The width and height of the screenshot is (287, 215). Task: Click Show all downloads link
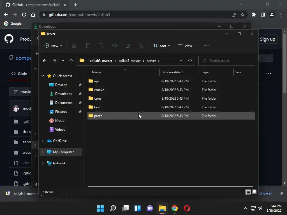pyautogui.click(x=266, y=193)
